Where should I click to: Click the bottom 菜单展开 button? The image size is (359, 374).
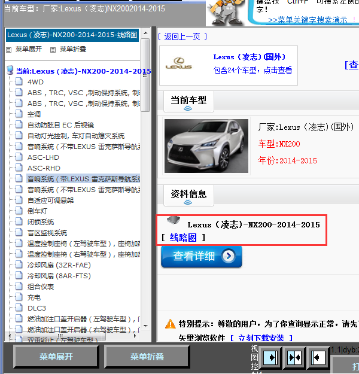[x=56, y=357]
